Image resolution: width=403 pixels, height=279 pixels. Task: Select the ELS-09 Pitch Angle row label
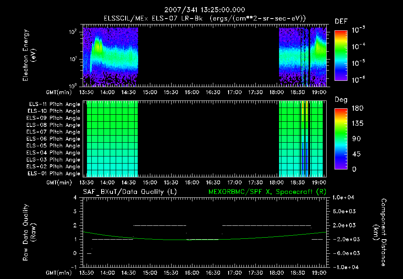[54, 118]
